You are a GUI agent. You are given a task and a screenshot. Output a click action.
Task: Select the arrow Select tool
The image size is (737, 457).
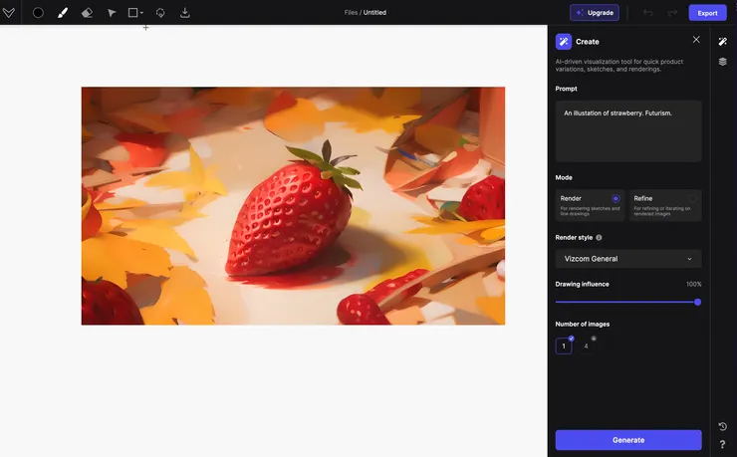111,13
